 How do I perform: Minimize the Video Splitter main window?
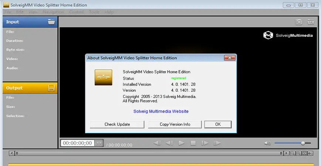(x=288, y=5)
